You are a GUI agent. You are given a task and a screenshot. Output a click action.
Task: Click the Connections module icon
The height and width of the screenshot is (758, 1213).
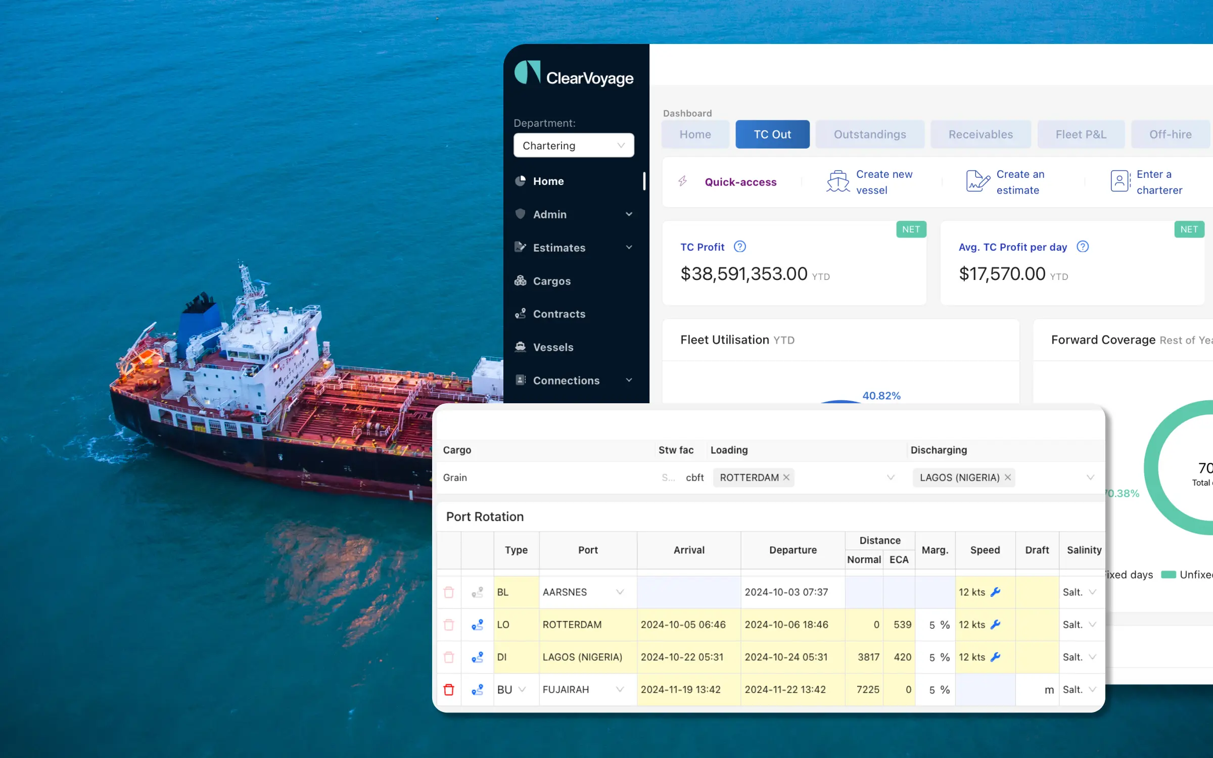(521, 379)
